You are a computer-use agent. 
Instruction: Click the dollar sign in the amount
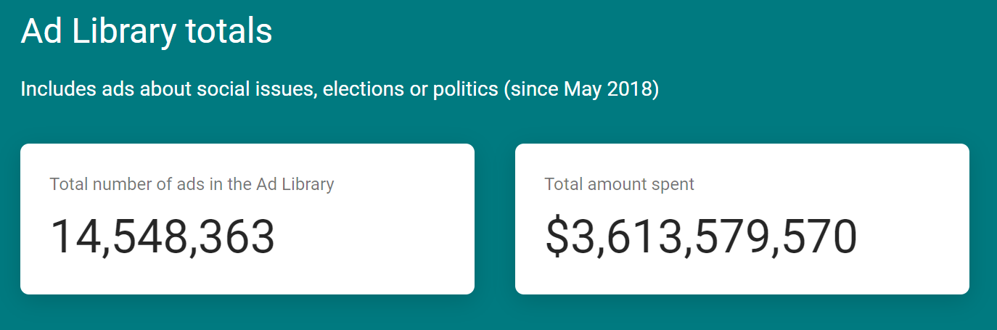click(557, 237)
